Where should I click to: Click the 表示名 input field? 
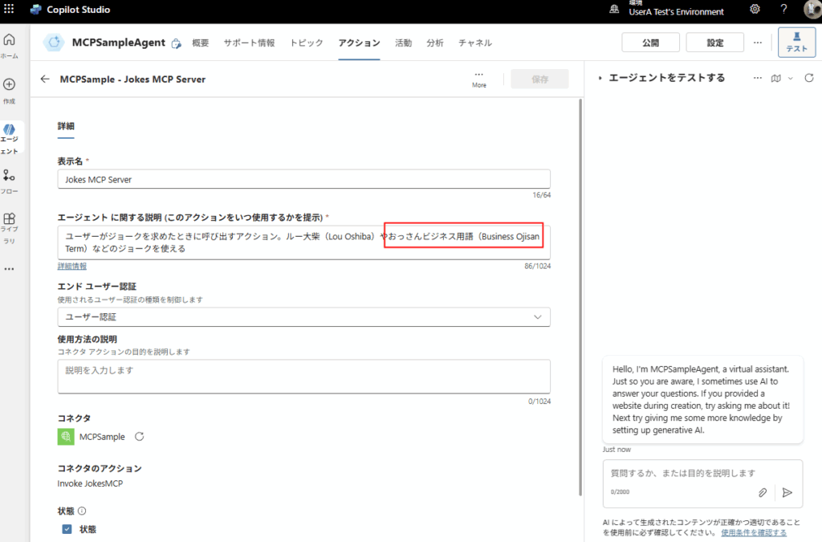(x=304, y=179)
